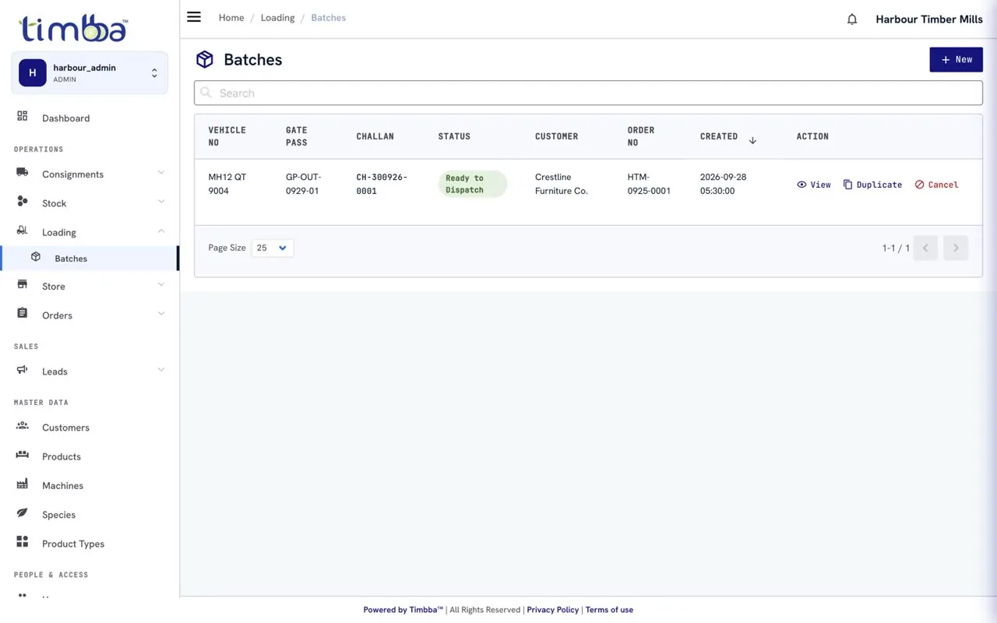Click the Stock icon in sidebar

click(23, 202)
